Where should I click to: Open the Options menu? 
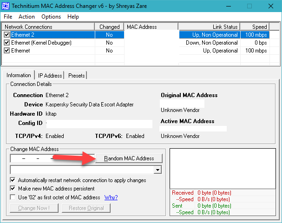[x=51, y=17]
